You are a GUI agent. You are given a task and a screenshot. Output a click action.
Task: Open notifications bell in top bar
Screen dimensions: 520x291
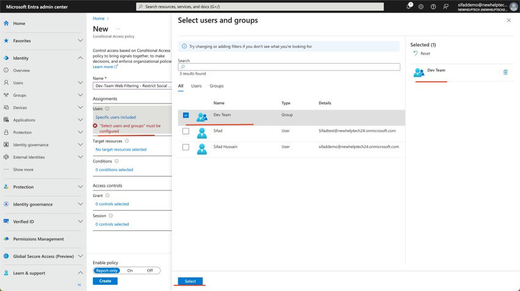pos(409,6)
